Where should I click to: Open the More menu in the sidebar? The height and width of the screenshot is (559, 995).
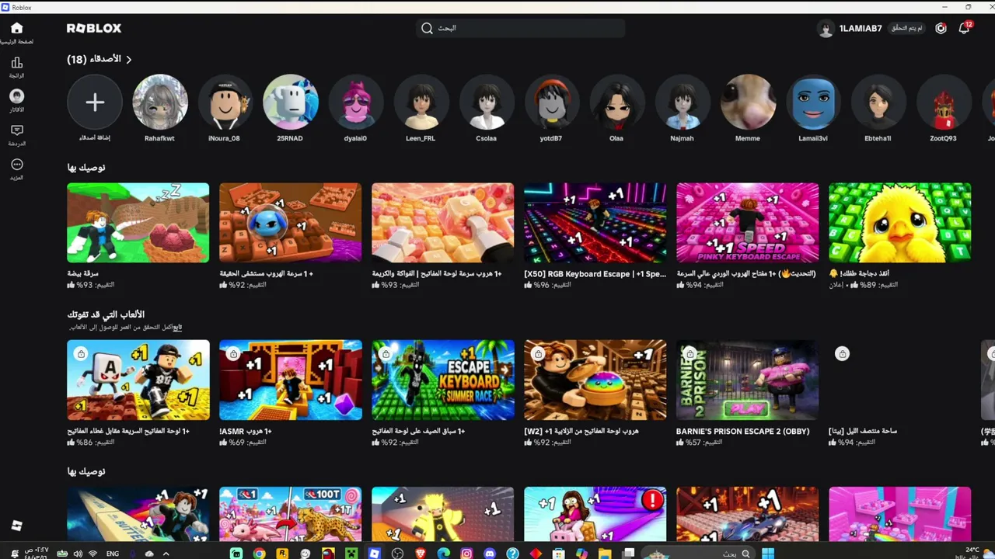16,168
